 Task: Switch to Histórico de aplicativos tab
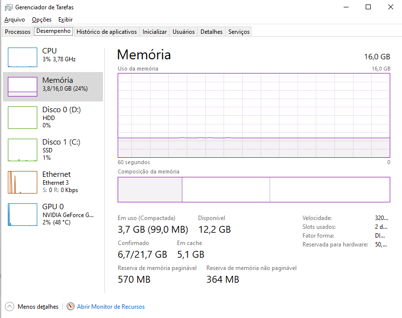[107, 32]
